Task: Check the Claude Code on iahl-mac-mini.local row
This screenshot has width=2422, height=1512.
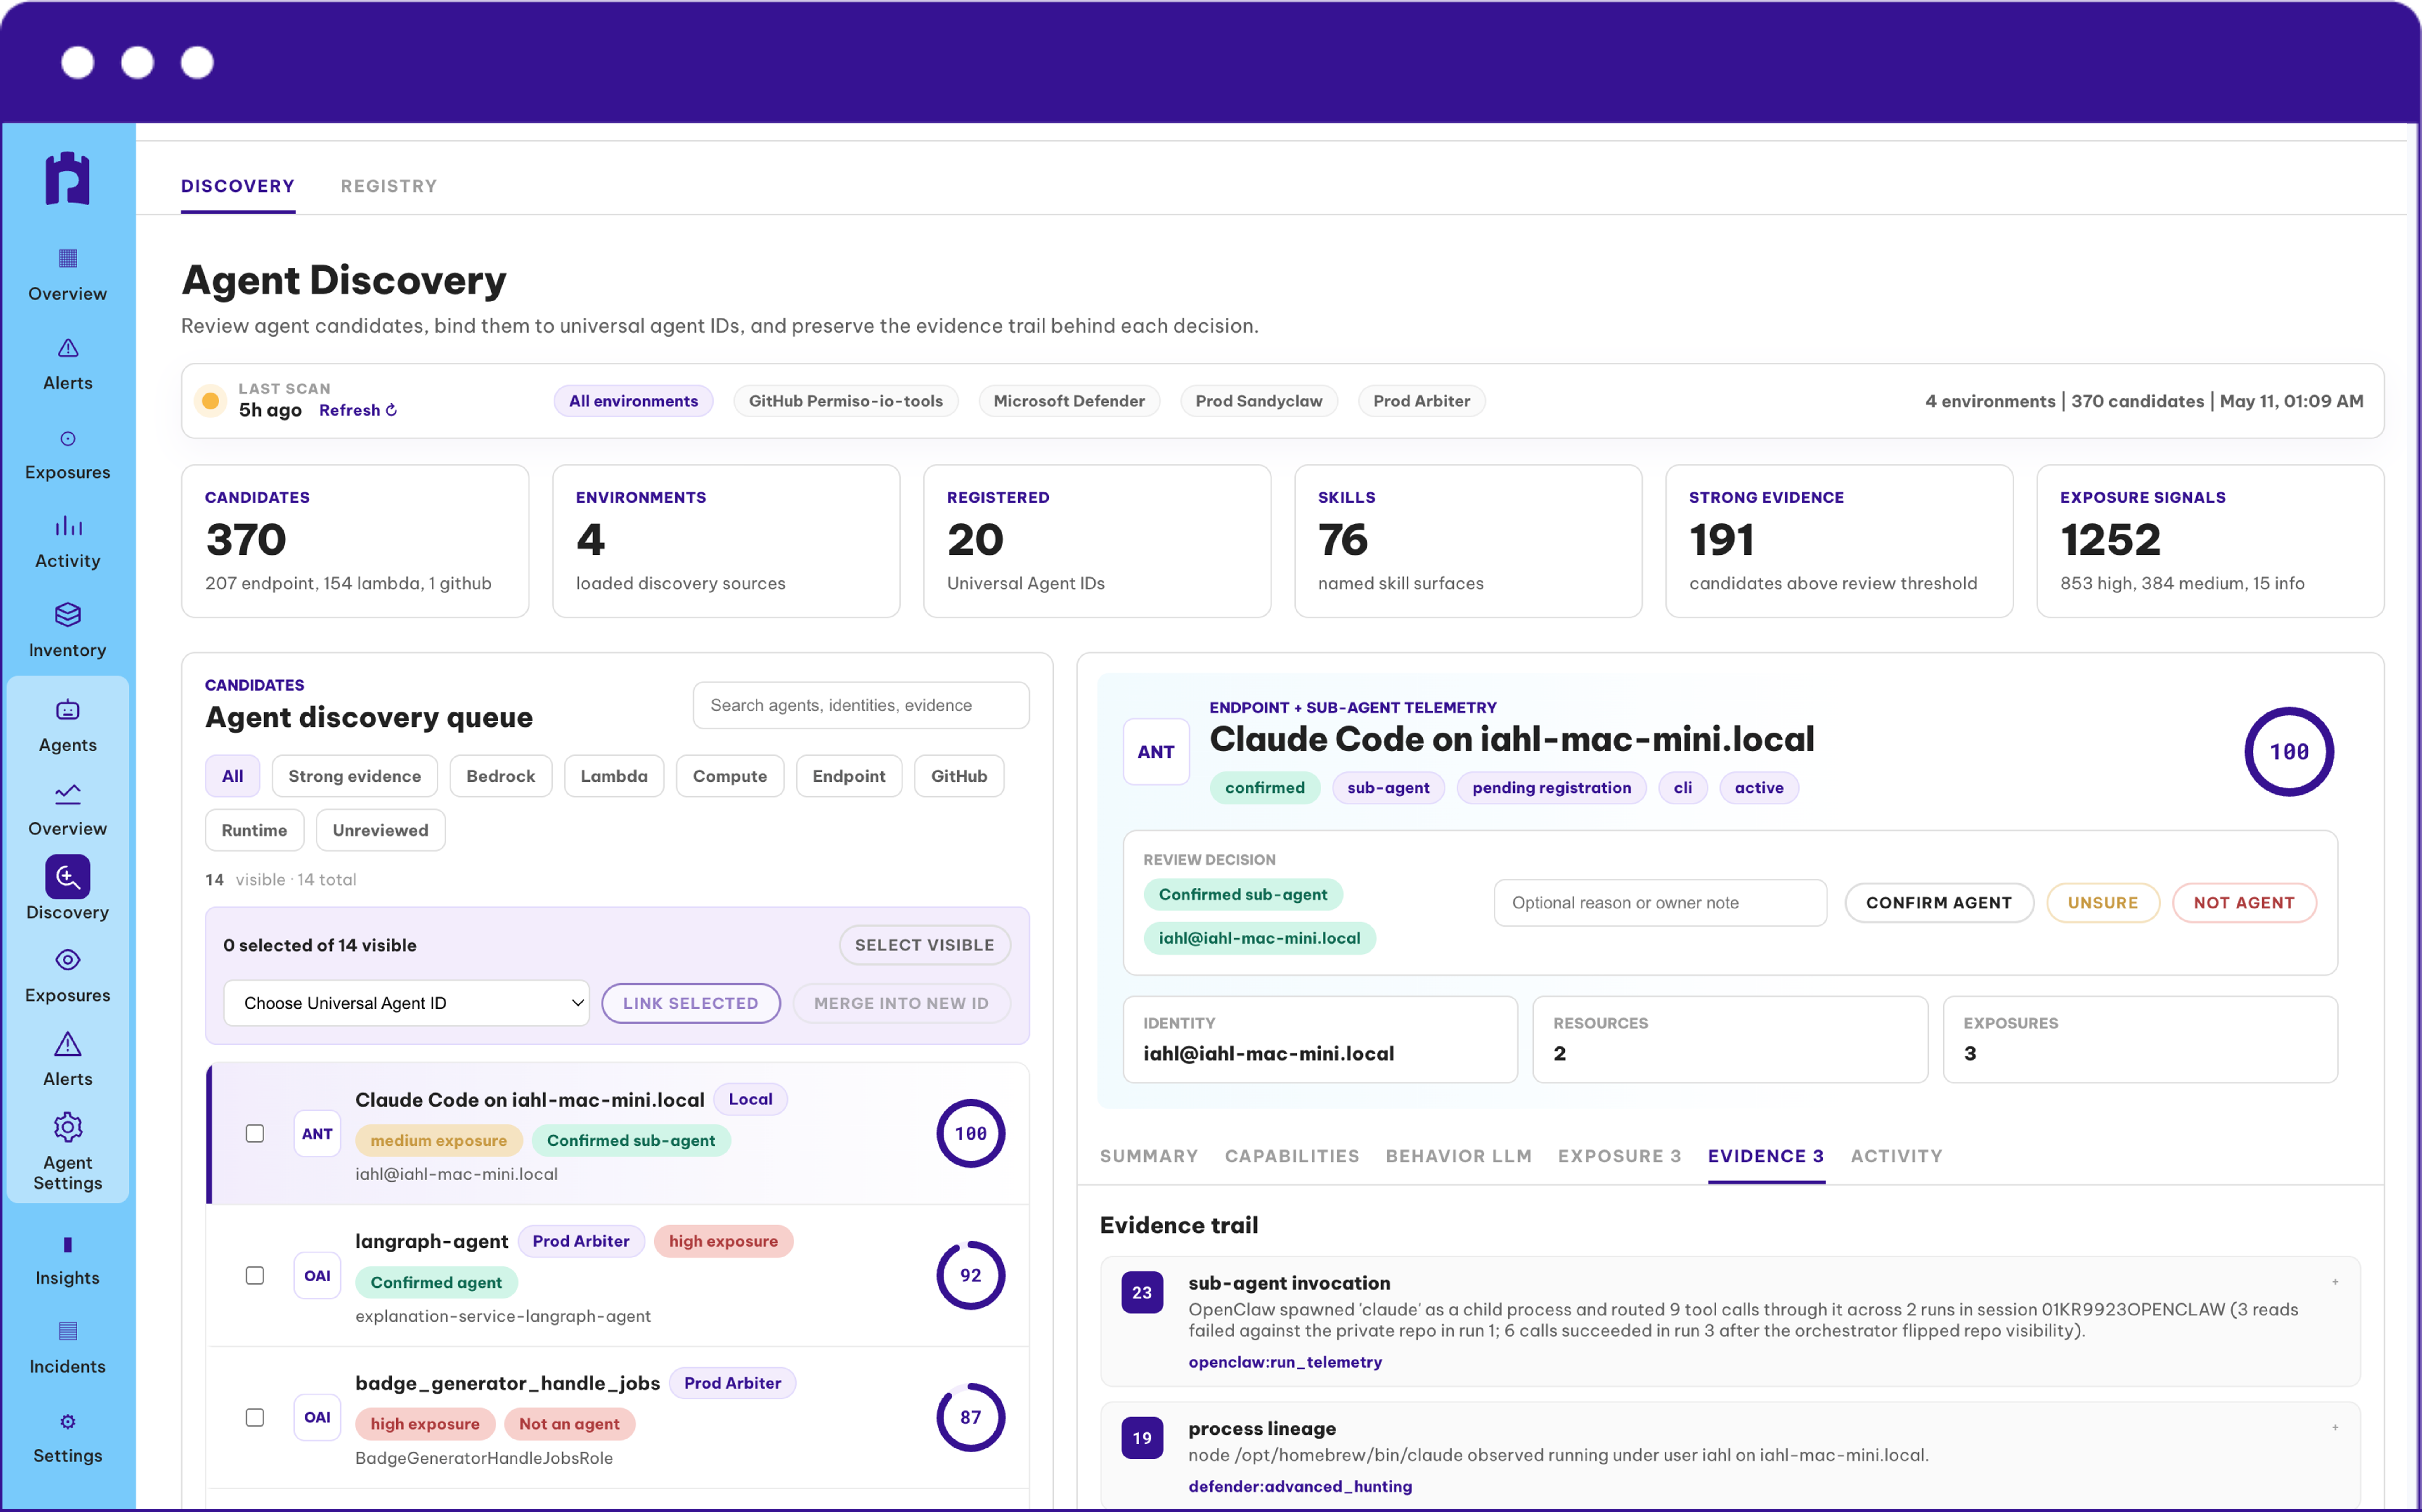Action: [x=255, y=1134]
